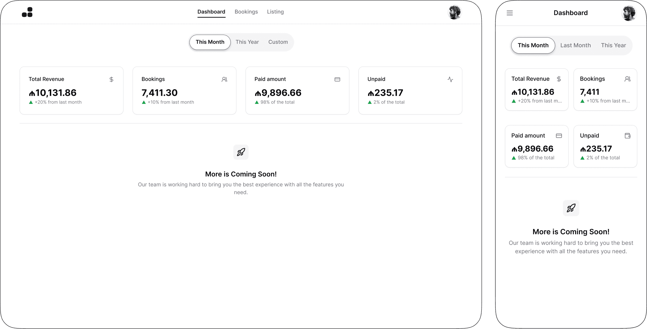Open the Bookings tab
The width and height of the screenshot is (647, 329).
click(246, 12)
